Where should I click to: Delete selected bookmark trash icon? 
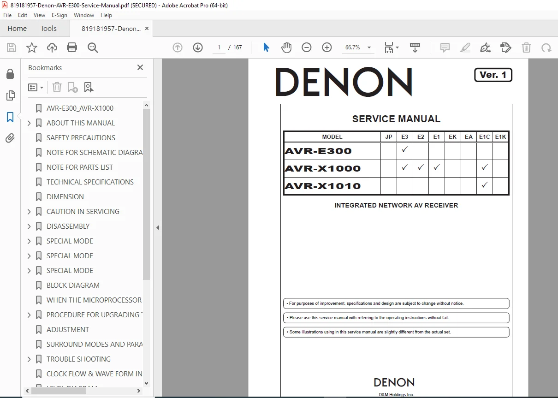[x=57, y=87]
